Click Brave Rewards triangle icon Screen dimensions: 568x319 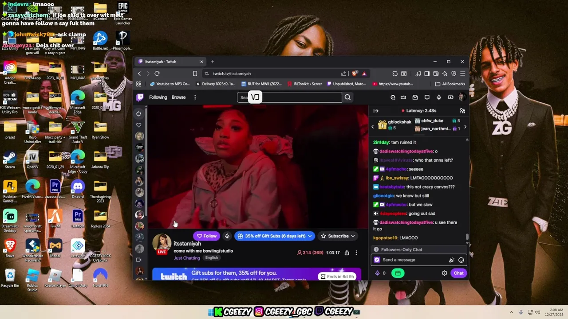364,74
